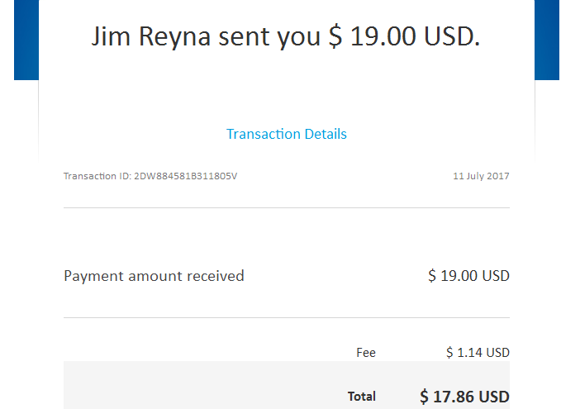The image size is (561, 409).
Task: Open the Transaction Details link
Action: click(287, 134)
